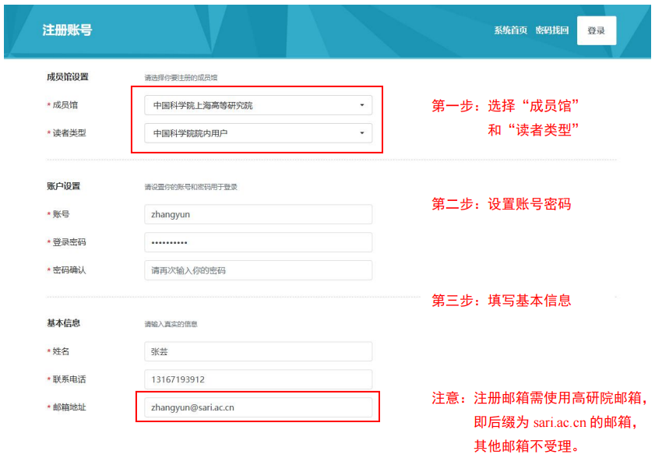Click the 基本信息 section heading
Image resolution: width=655 pixels, height=458 pixels.
64,323
